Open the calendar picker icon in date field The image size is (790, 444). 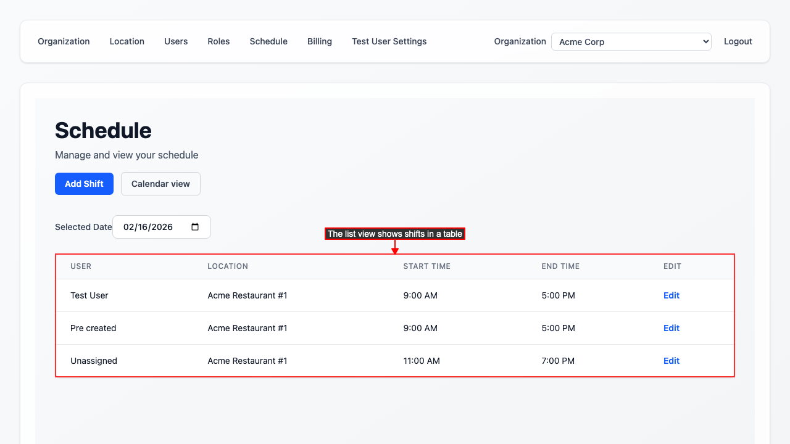(195, 227)
